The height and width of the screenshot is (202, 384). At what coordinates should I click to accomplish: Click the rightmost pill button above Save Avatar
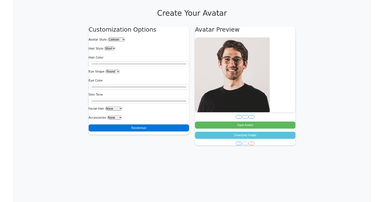(x=252, y=117)
